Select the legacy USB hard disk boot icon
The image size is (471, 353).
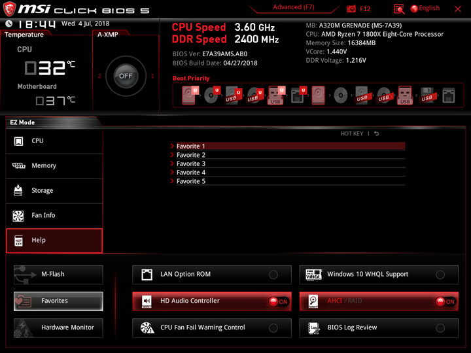coord(362,95)
